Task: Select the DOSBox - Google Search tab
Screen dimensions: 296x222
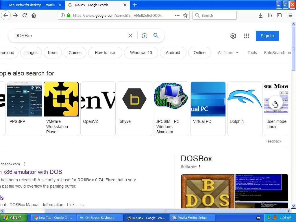Action: 97,5
